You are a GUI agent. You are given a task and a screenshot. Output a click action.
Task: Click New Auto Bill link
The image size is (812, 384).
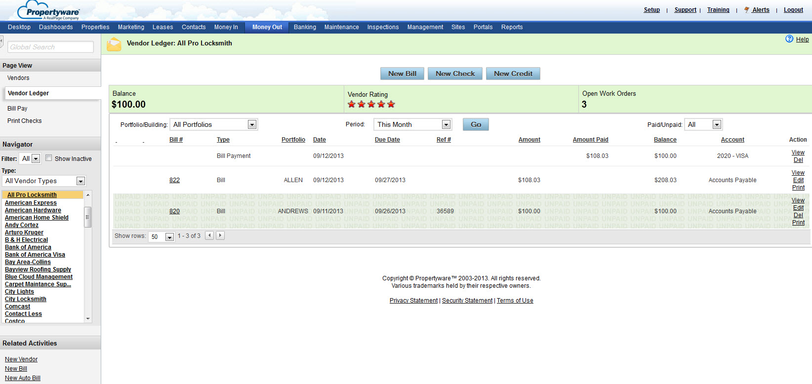pos(23,378)
